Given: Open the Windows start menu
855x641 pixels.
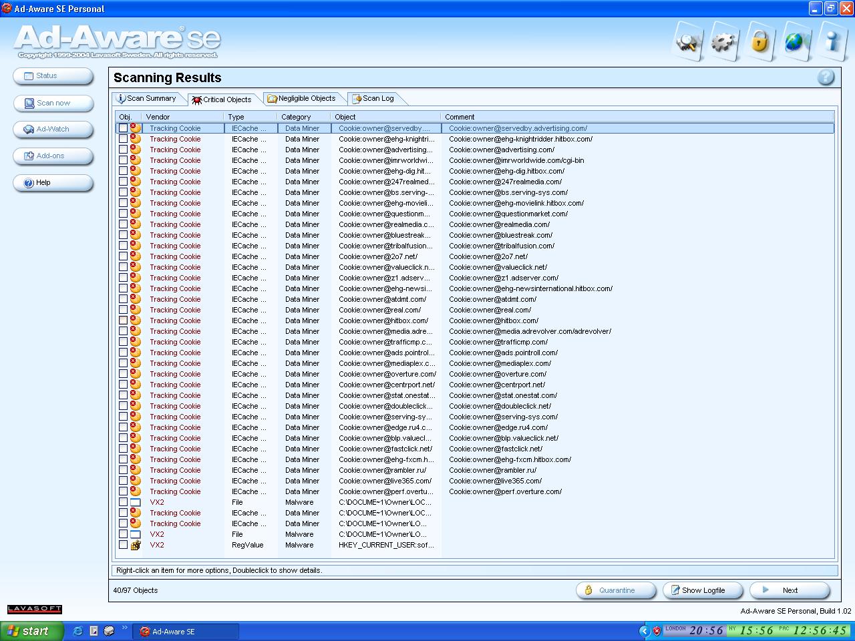Looking at the screenshot, I should 32,631.
